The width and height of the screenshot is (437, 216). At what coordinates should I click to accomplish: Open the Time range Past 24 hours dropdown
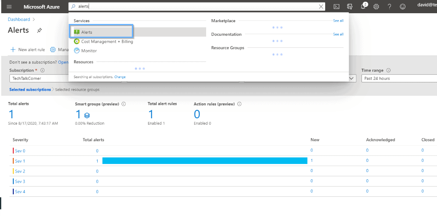click(399, 78)
